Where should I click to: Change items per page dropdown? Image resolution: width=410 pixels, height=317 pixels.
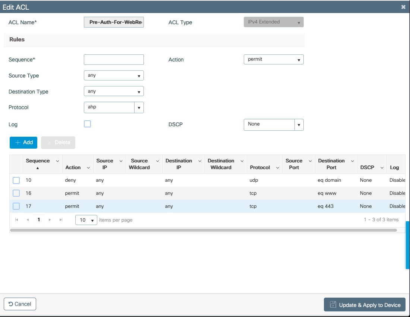[x=86, y=220]
